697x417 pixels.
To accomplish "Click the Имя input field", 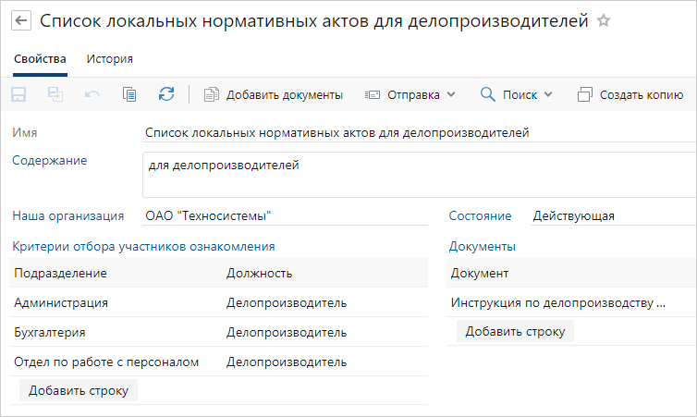I will coord(419,132).
